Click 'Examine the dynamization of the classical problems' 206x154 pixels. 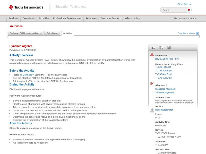41,120
